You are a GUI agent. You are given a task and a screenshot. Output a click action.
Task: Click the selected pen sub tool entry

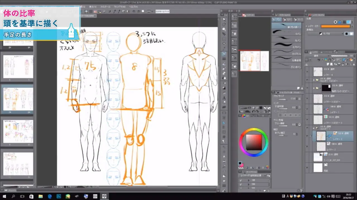pyautogui.click(x=287, y=25)
